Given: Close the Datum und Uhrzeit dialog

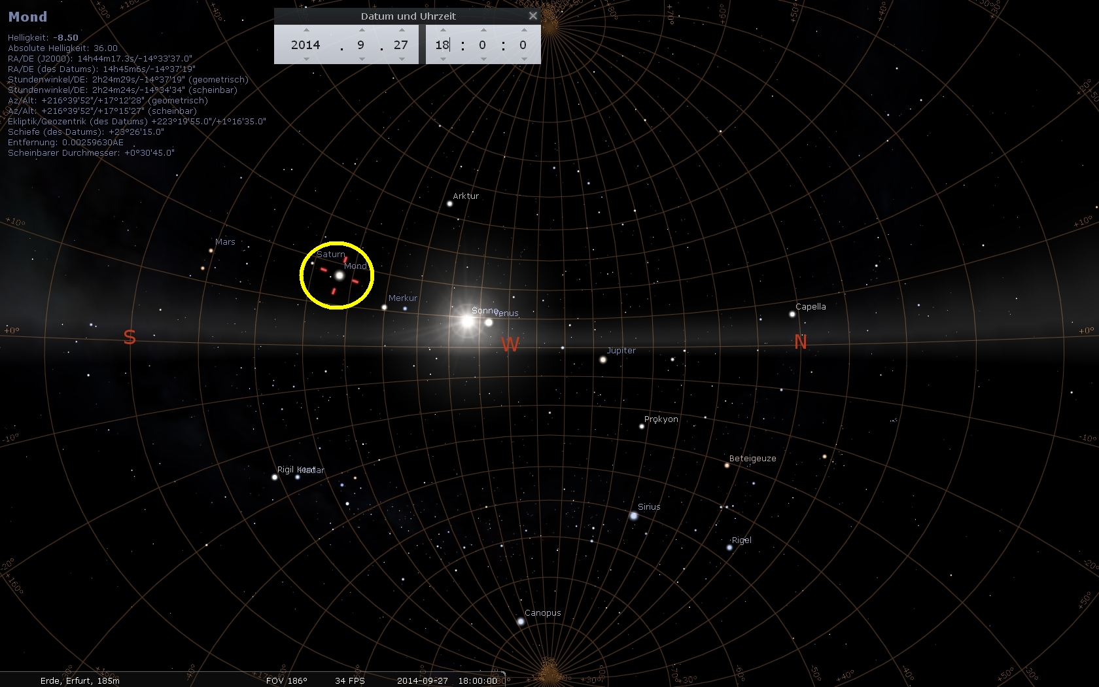Looking at the screenshot, I should click(x=533, y=16).
